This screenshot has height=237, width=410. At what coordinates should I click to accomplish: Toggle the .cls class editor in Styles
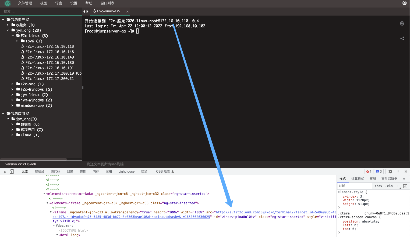coord(388,186)
